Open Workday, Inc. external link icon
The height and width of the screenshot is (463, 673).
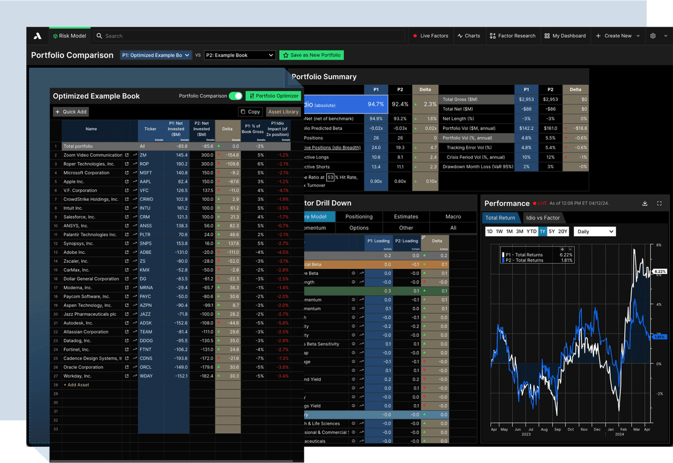pos(127,376)
